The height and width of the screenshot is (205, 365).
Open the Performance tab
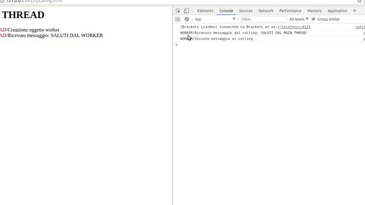tap(290, 11)
